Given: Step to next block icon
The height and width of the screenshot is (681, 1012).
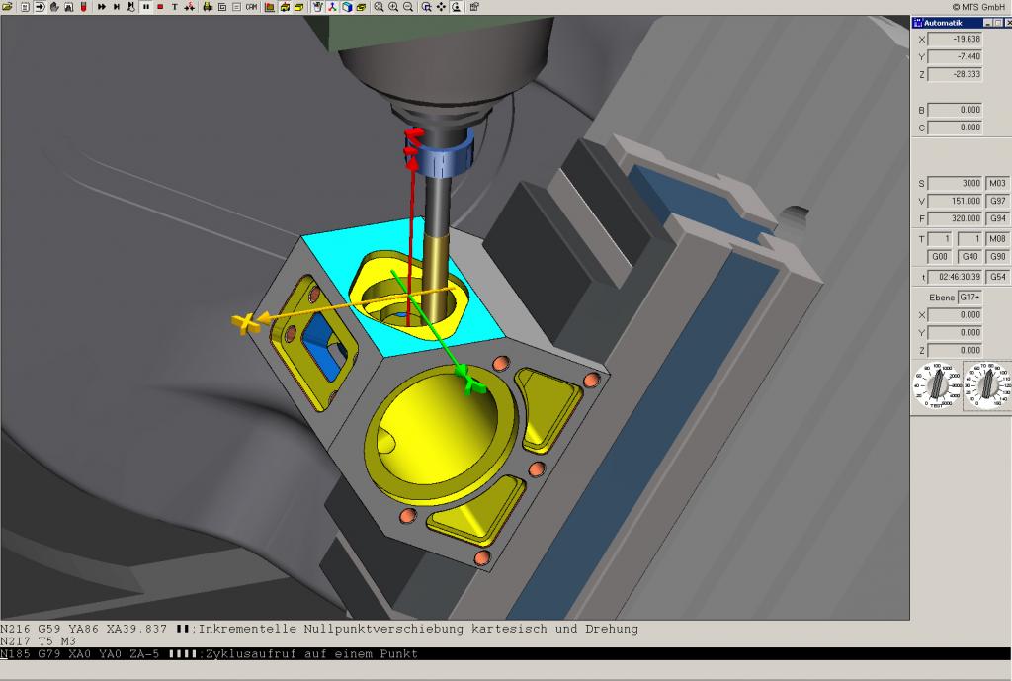Looking at the screenshot, I should click(117, 7).
